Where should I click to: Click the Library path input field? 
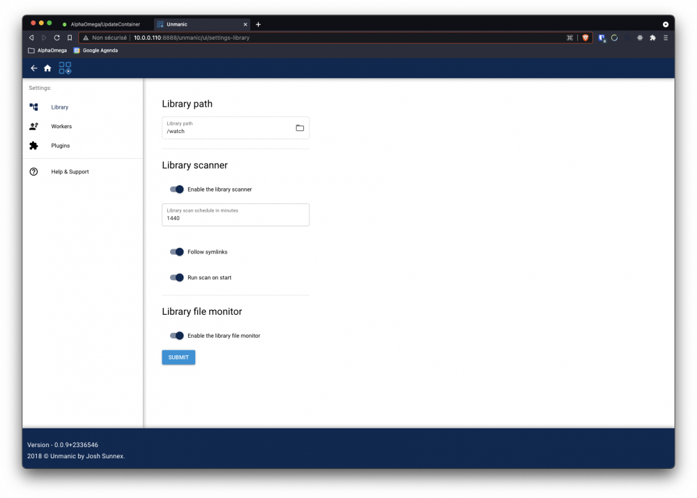(236, 128)
